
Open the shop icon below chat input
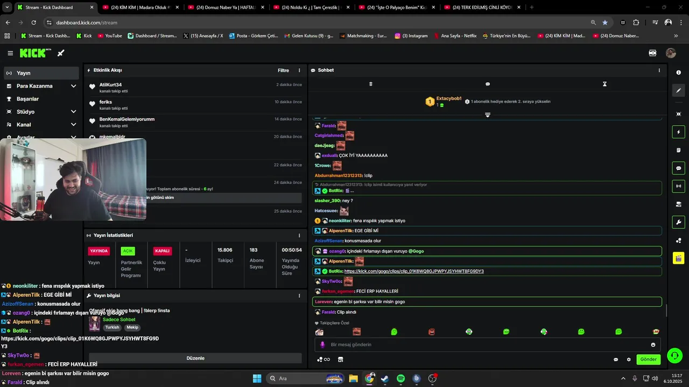340,360
